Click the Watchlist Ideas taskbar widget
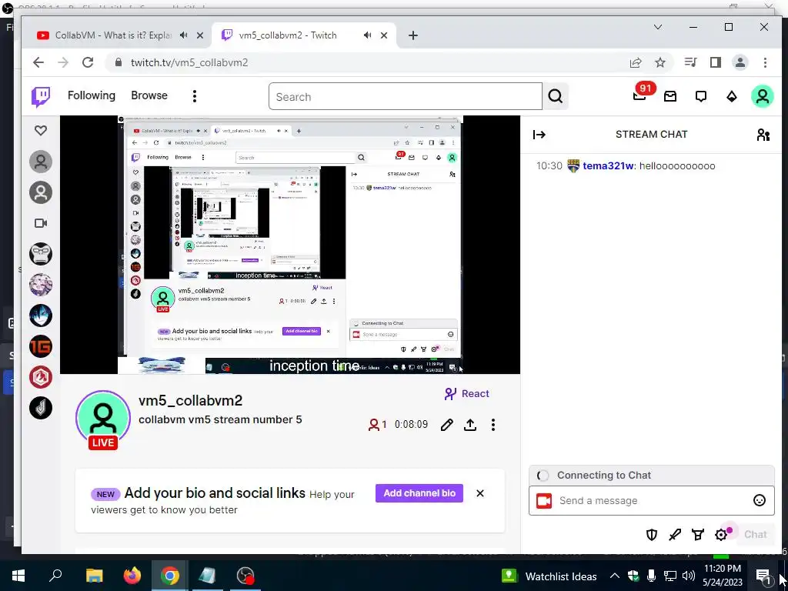This screenshot has height=591, width=788. 549,576
